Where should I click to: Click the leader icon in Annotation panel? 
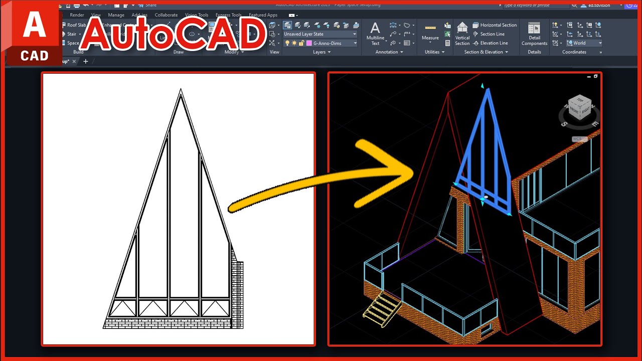(x=393, y=34)
